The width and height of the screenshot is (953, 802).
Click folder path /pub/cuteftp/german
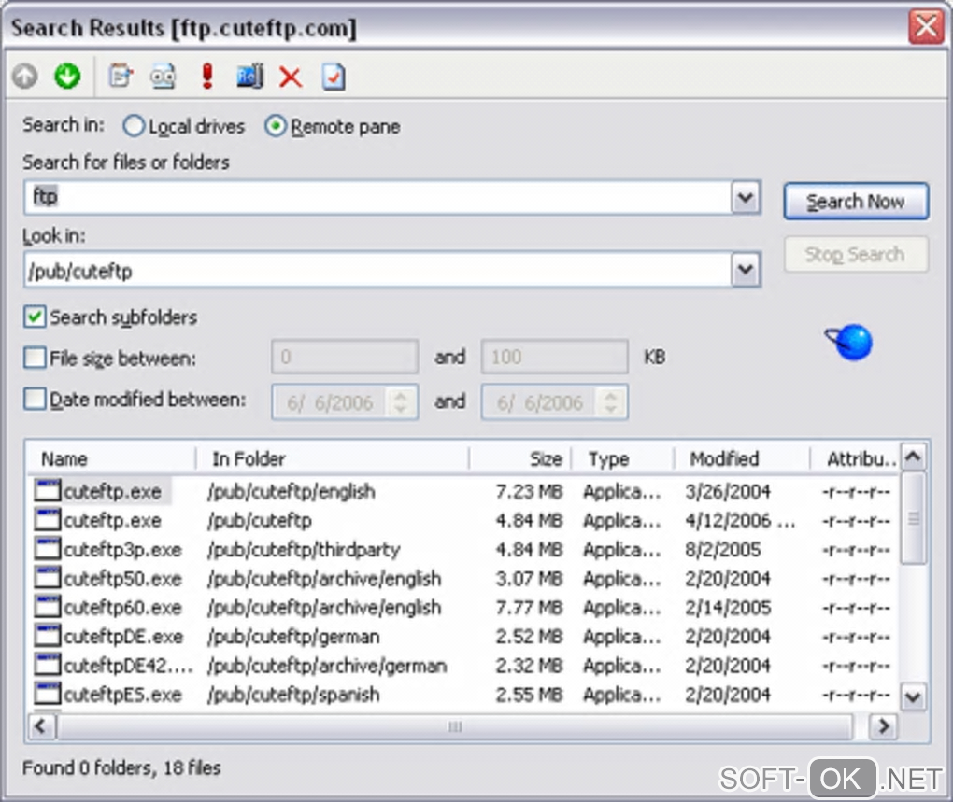click(x=293, y=636)
